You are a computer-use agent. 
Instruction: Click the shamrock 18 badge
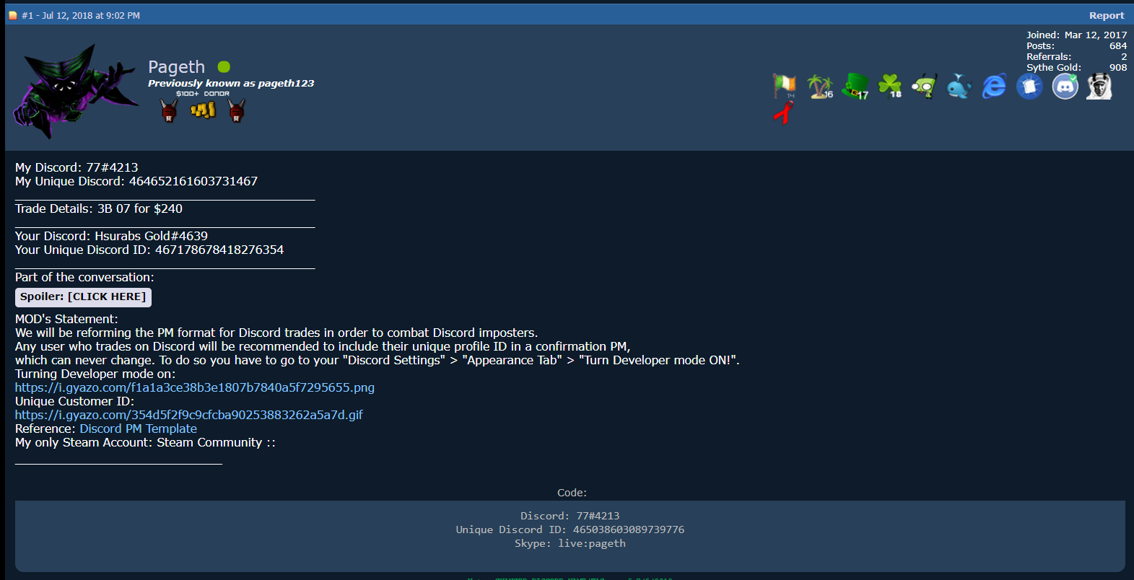tap(890, 87)
